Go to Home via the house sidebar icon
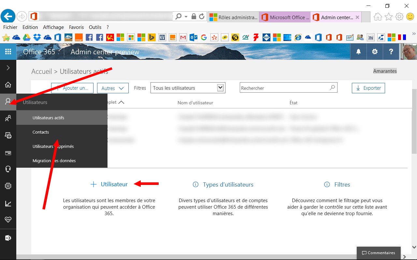This screenshot has height=260, width=417. (8, 85)
